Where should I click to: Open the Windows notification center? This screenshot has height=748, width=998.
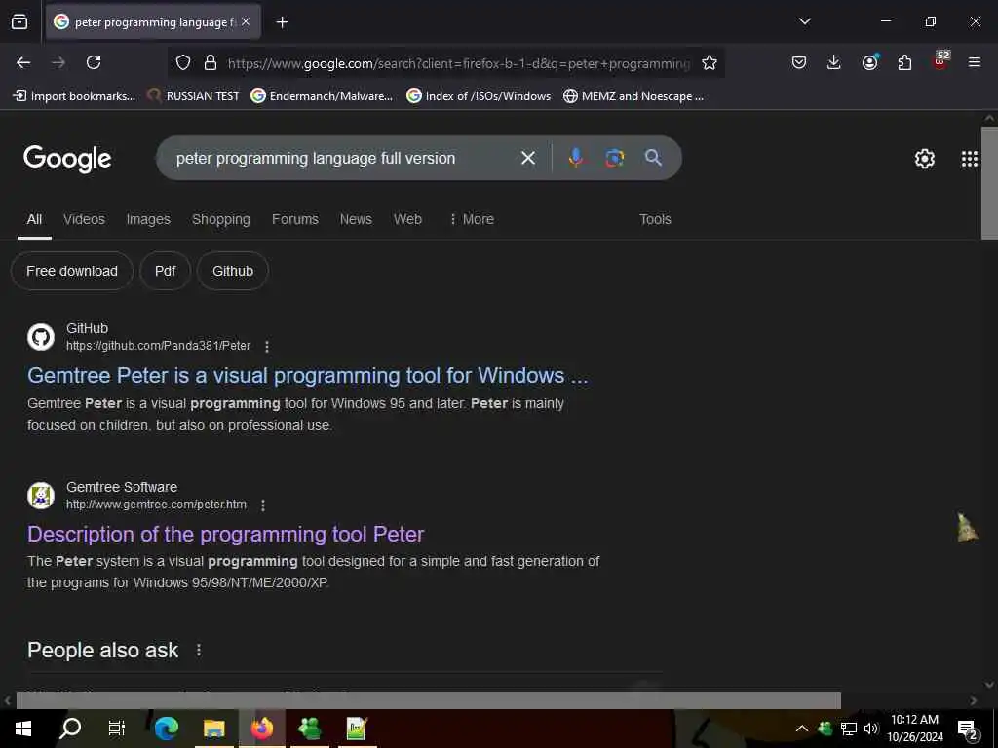[968, 729]
